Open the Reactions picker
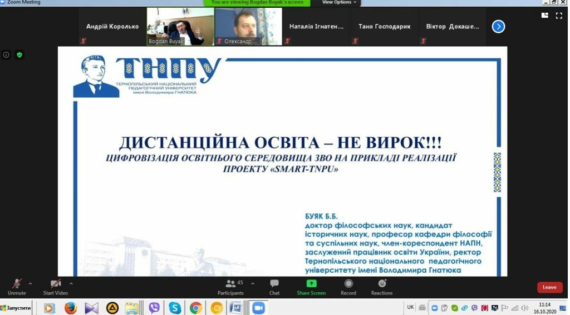The width and height of the screenshot is (570, 315). click(381, 286)
